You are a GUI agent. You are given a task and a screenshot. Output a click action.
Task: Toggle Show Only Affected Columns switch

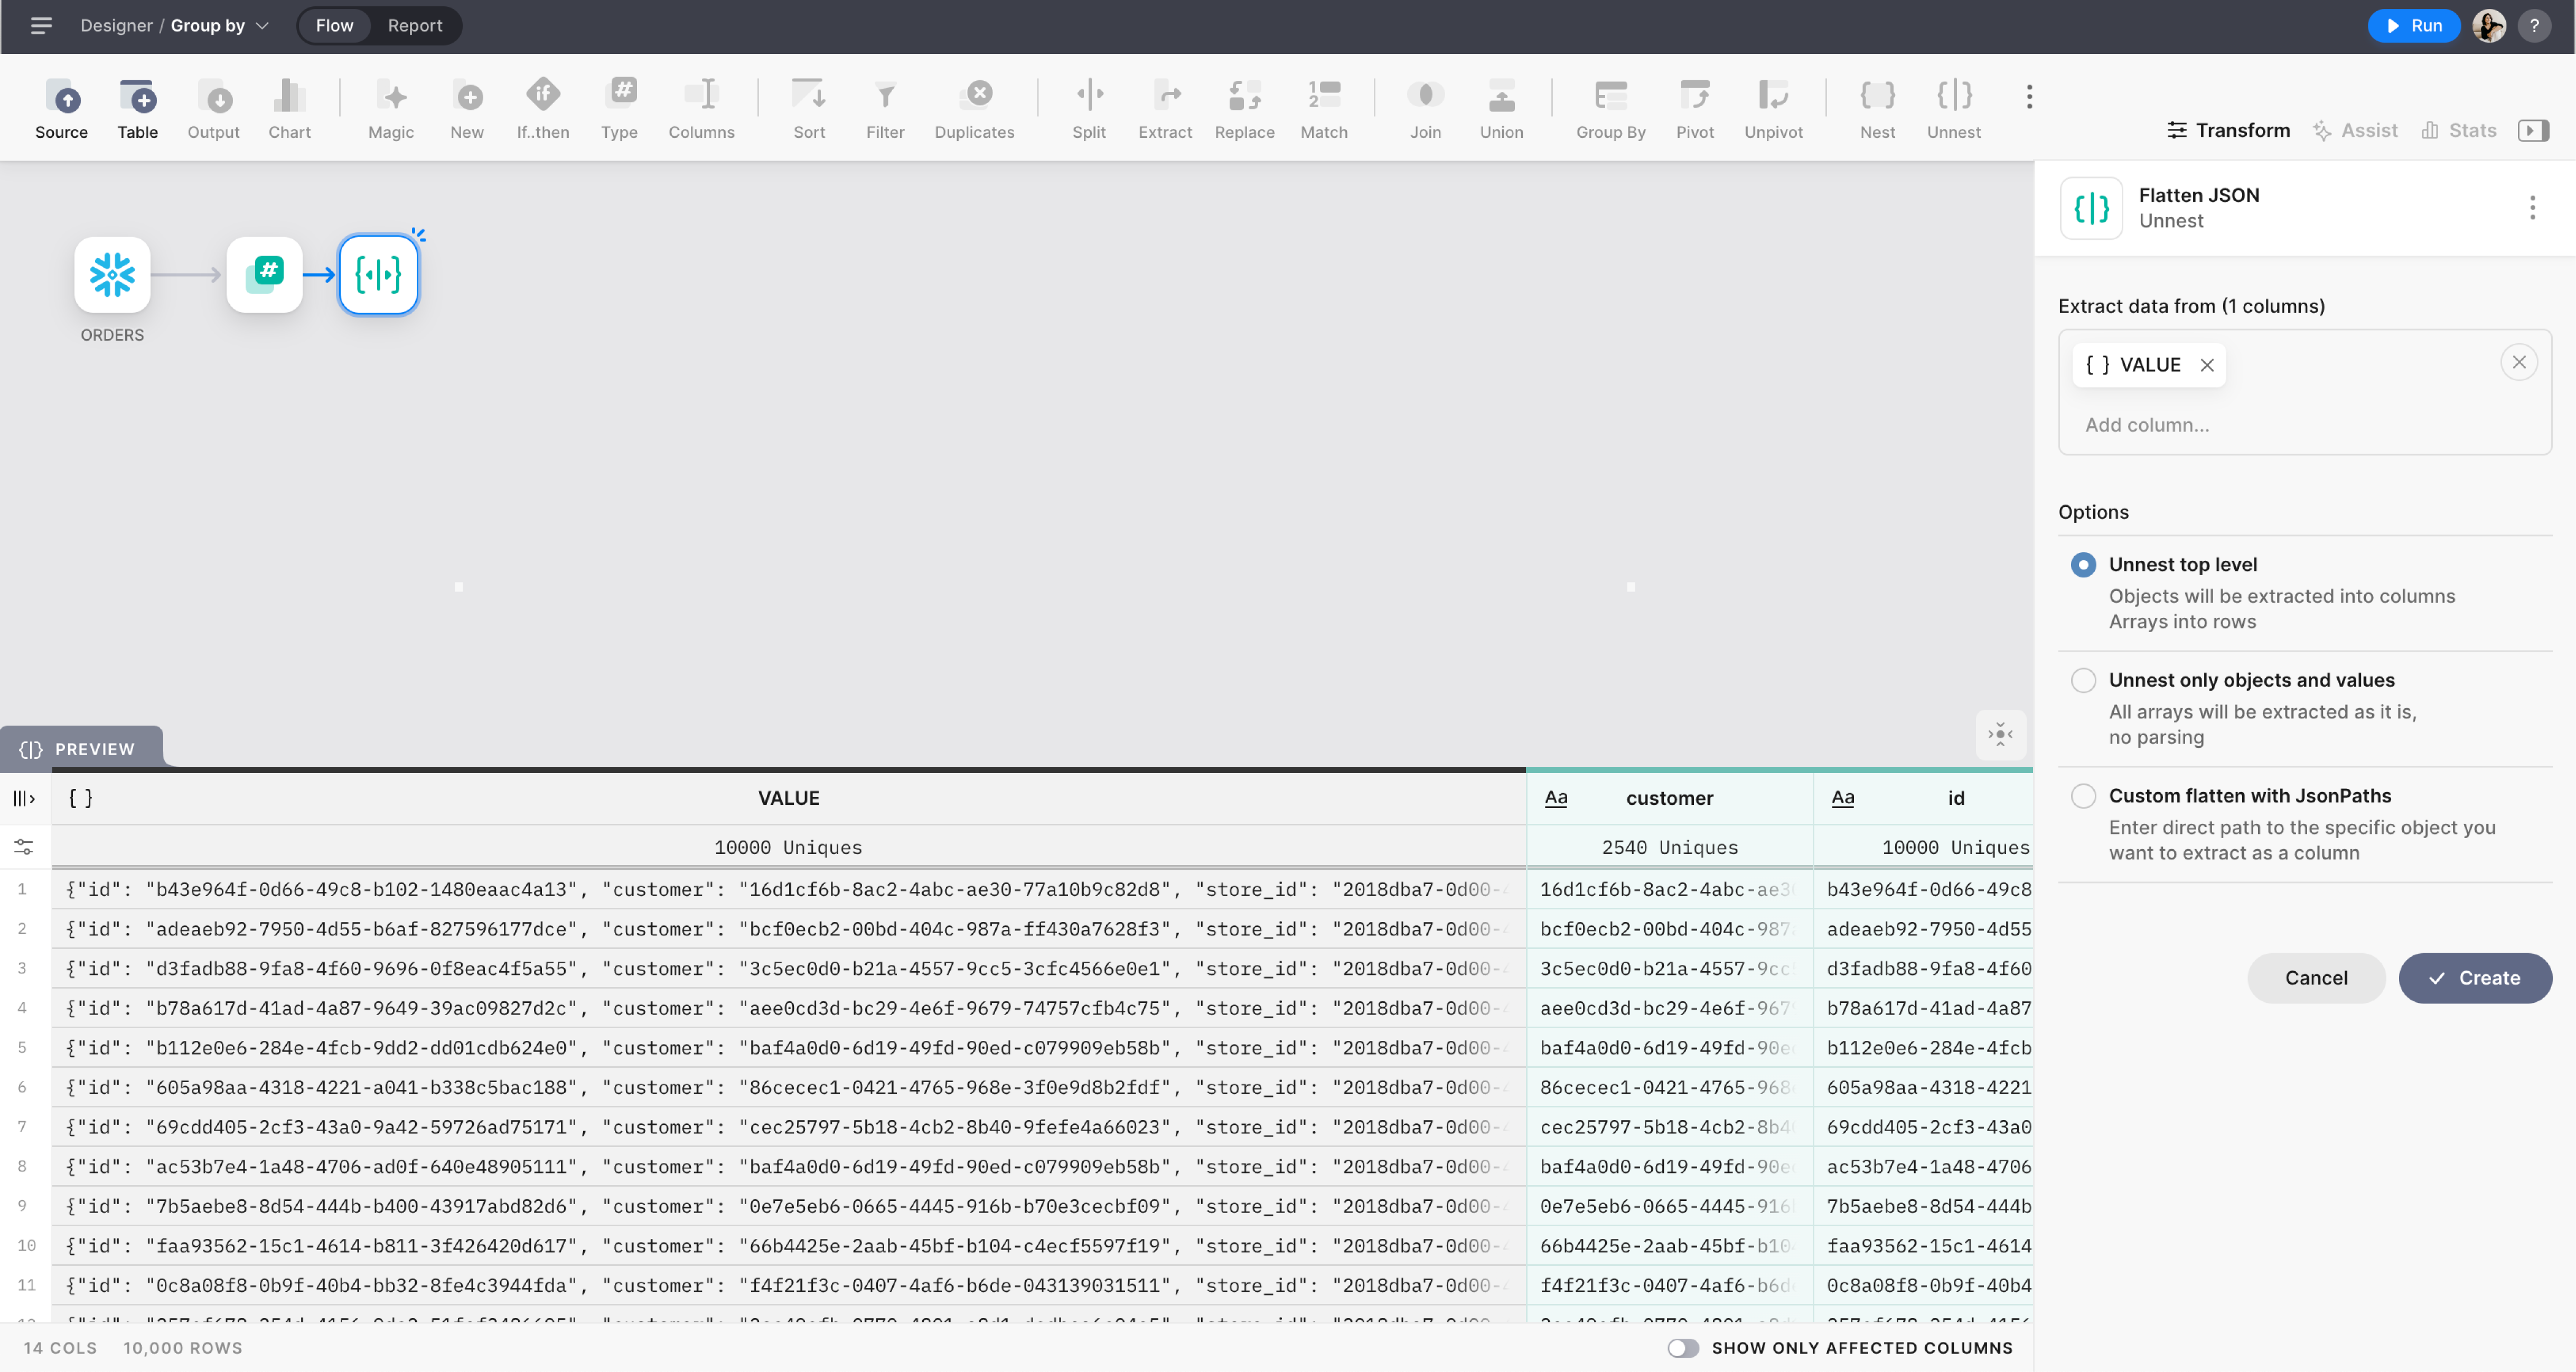1683,1348
